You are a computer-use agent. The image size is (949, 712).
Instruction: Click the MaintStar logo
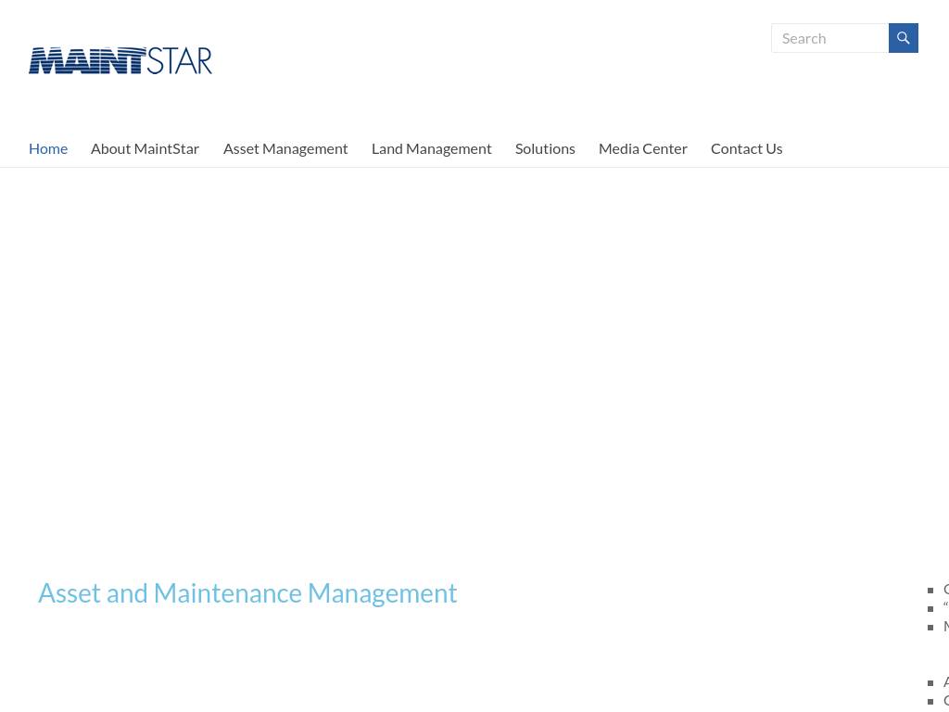point(120,60)
